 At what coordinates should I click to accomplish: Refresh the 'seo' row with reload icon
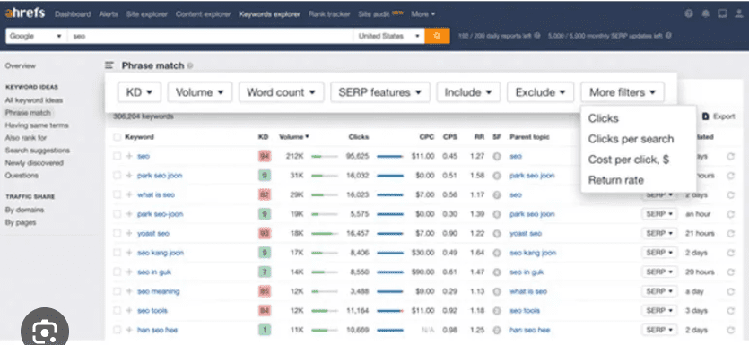click(x=730, y=156)
